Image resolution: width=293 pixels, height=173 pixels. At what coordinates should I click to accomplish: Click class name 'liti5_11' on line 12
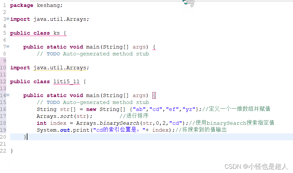click(66, 82)
